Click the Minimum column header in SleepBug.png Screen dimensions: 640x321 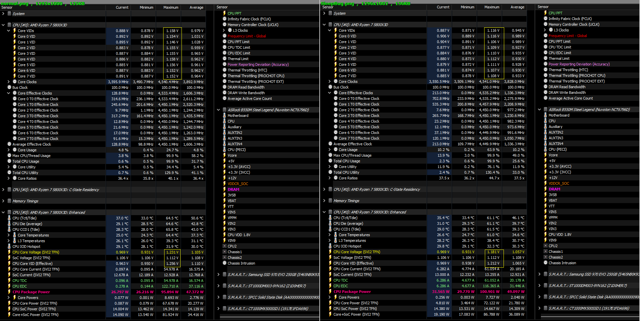point(467,7)
